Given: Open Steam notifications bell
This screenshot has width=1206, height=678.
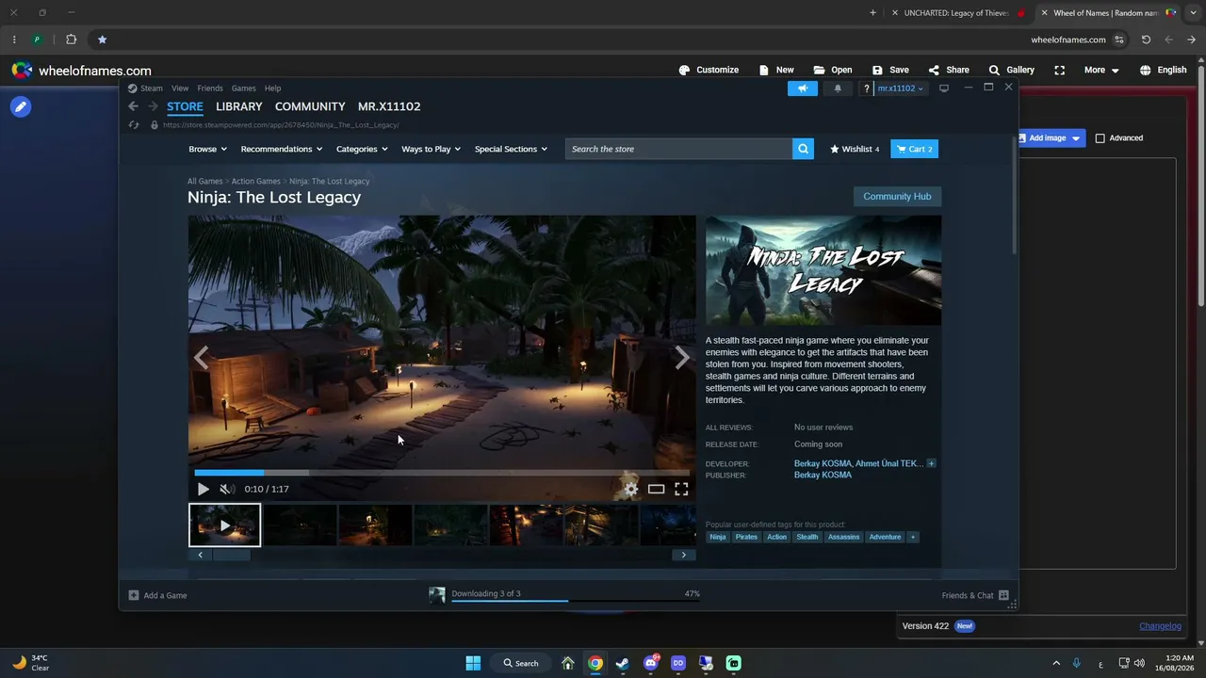Looking at the screenshot, I should pos(838,89).
